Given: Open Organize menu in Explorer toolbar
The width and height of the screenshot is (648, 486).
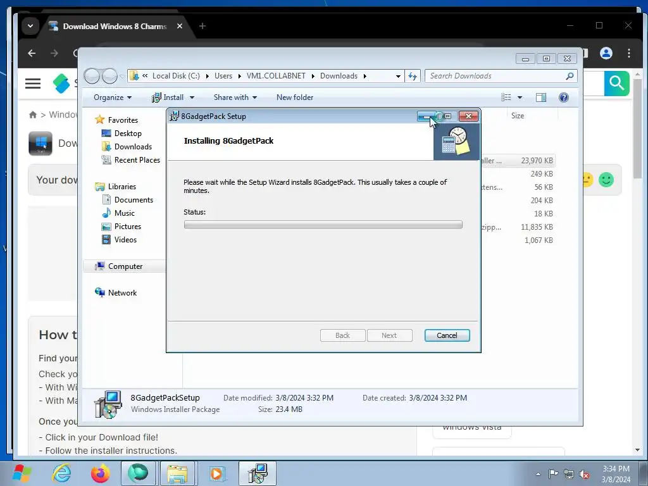Looking at the screenshot, I should pos(113,97).
